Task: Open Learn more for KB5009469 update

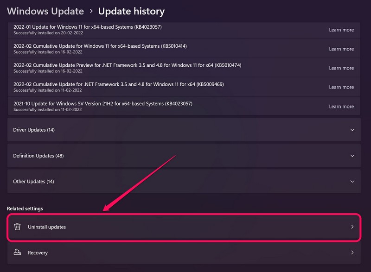Action: [x=341, y=87]
